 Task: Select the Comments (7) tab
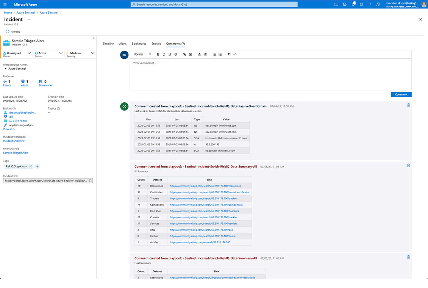click(x=175, y=44)
